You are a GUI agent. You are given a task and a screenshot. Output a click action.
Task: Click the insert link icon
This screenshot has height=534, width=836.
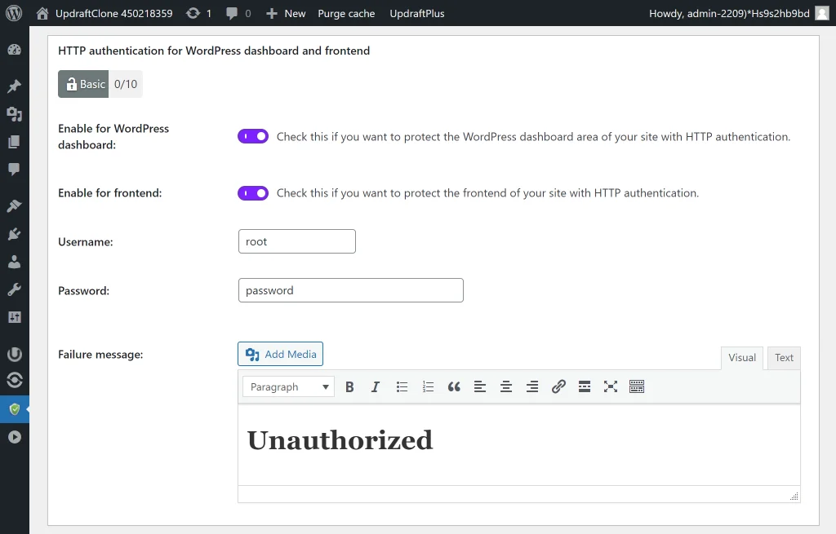point(558,387)
